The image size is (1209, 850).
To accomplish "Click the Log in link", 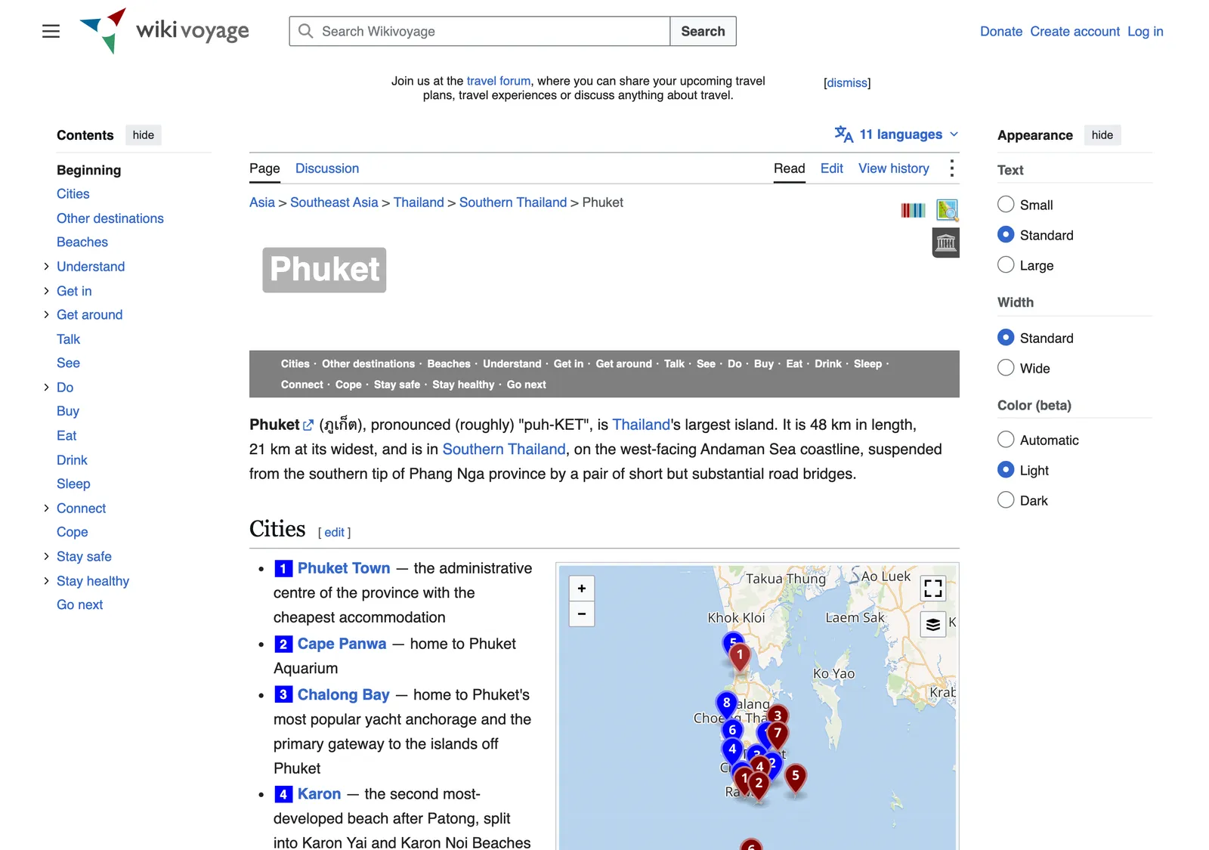I will pyautogui.click(x=1146, y=31).
